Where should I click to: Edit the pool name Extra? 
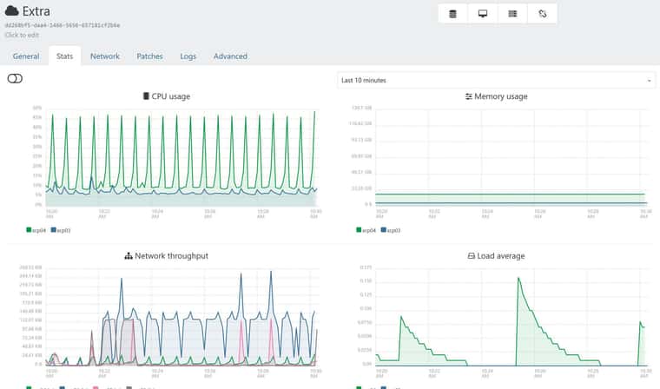coord(36,11)
